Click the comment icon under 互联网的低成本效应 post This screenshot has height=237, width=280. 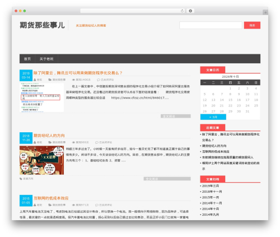pos(97,205)
